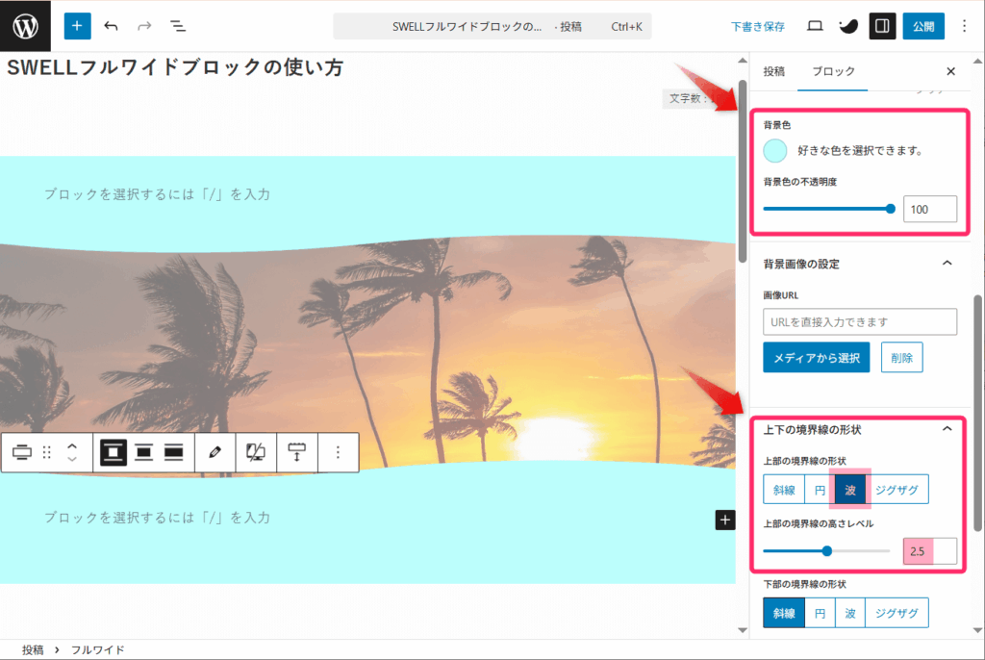This screenshot has width=985, height=660.
Task: Select the first content width alignment icon
Action: click(114, 452)
